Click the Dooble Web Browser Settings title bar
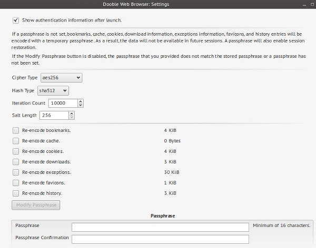Viewport: 316px width, 248px height. 158,4
